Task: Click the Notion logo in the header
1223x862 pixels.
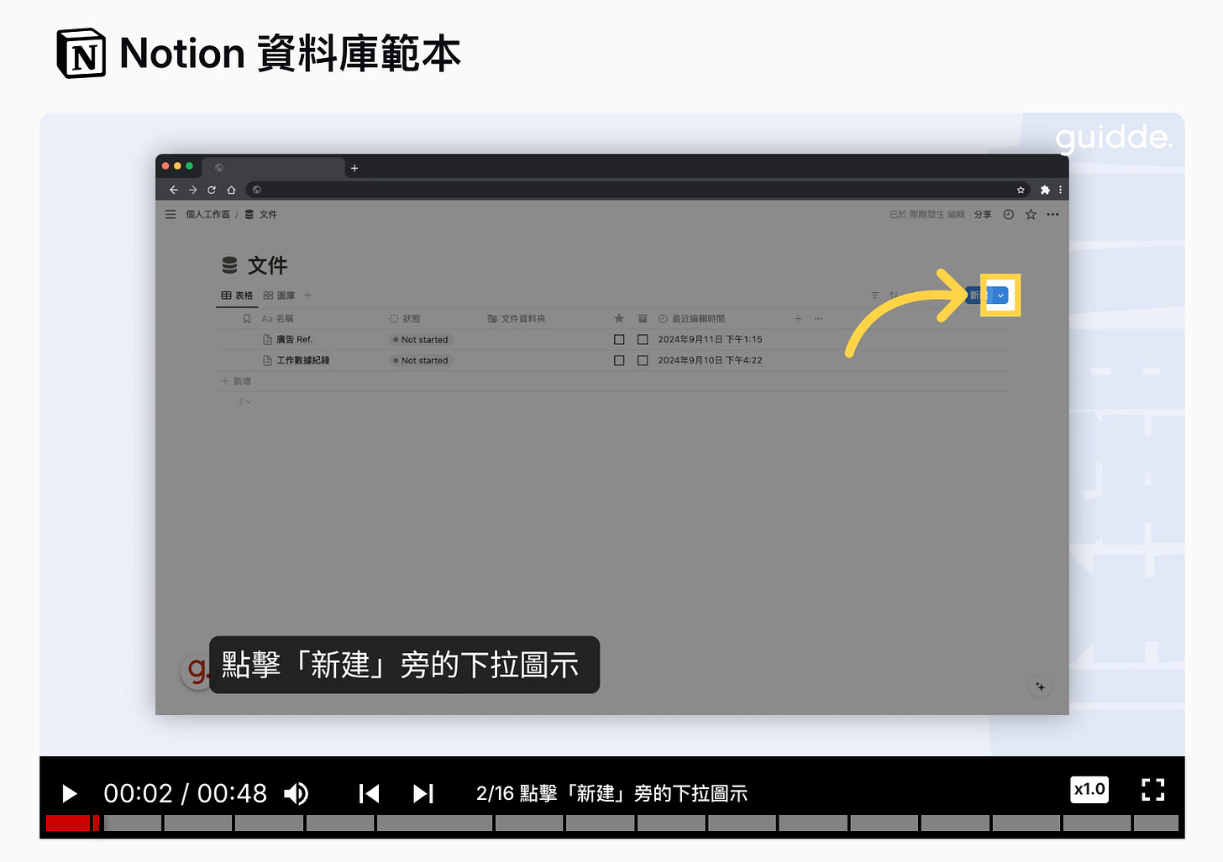Action: 81,53
